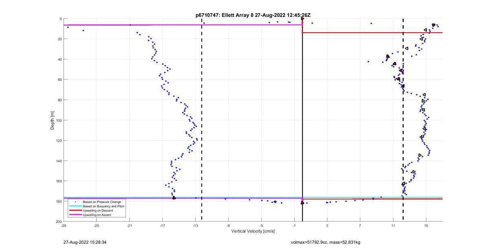Click legend entry "Upwelling on Descent"

point(98,210)
